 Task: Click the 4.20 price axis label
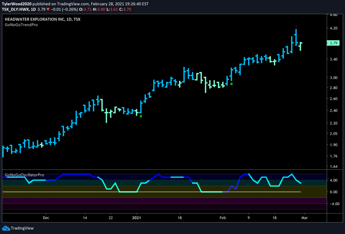point(334,28)
